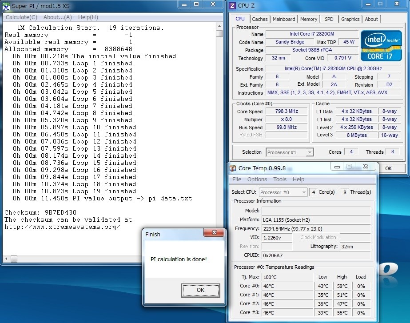Screen dimensions: 410x323
Task: Open the Tools menu in Core Temp
Action: click(x=280, y=179)
